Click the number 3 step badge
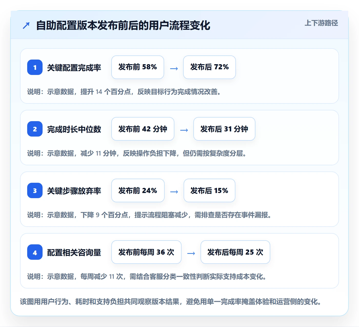This screenshot has height=327, width=359. point(35,190)
